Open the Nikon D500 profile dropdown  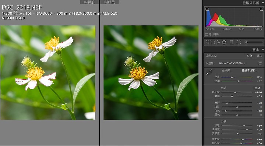(x=232, y=63)
